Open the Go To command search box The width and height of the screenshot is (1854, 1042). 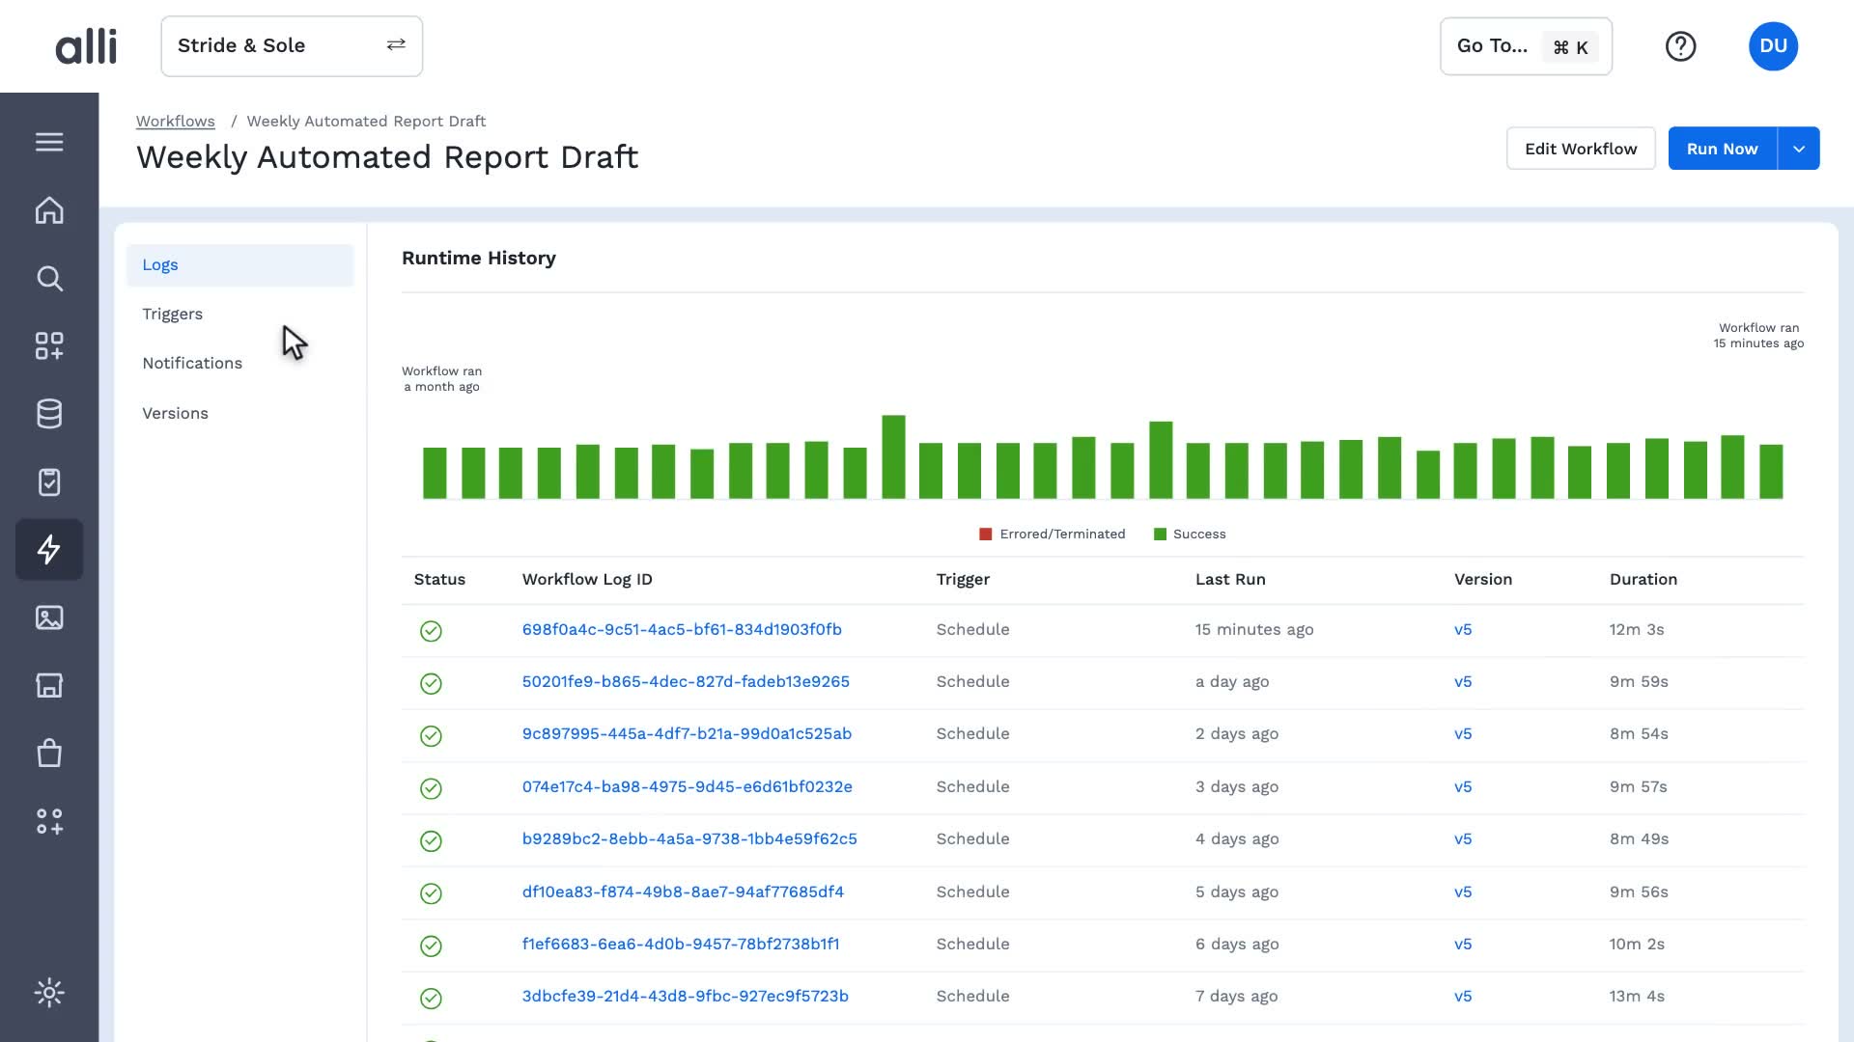coord(1526,46)
